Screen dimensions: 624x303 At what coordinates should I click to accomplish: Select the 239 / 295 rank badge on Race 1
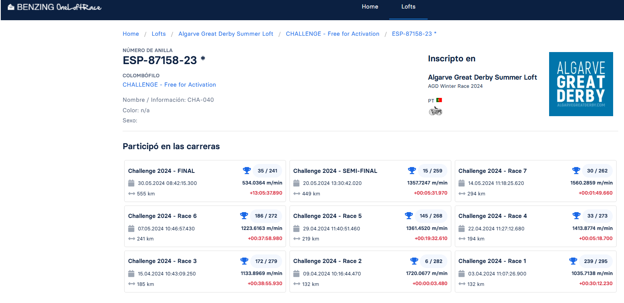[595, 261]
